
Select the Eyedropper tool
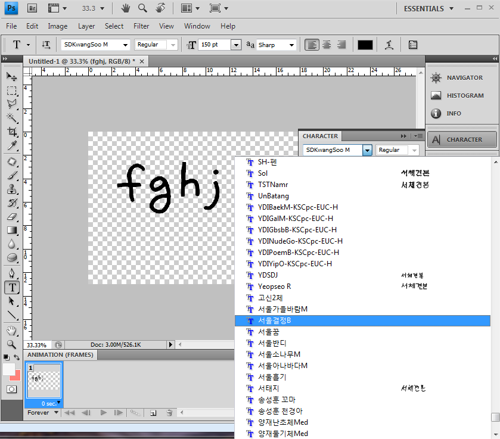point(12,145)
